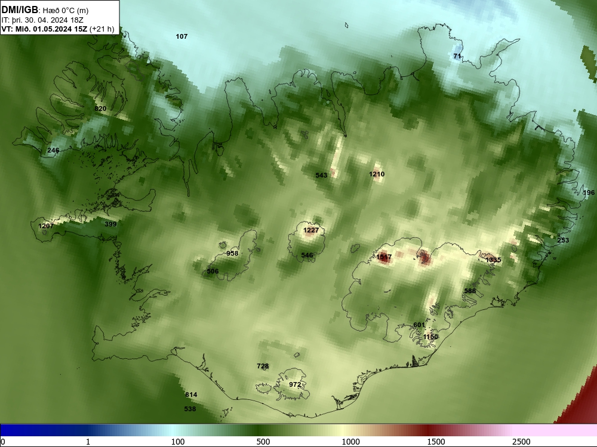597x447 pixels.
Task: Click the colour scale label 500
Action: [263, 442]
